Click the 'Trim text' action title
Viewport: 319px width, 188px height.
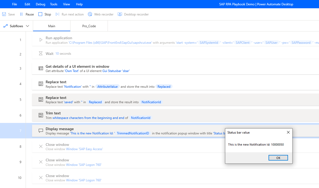pyautogui.click(x=53, y=113)
